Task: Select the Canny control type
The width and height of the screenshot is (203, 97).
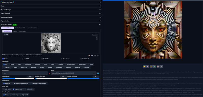Action: 11,64
